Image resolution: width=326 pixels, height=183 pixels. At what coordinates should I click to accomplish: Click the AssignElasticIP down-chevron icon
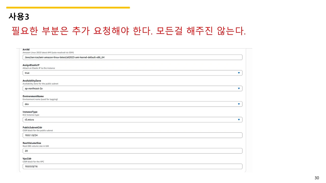pyautogui.click(x=239, y=73)
